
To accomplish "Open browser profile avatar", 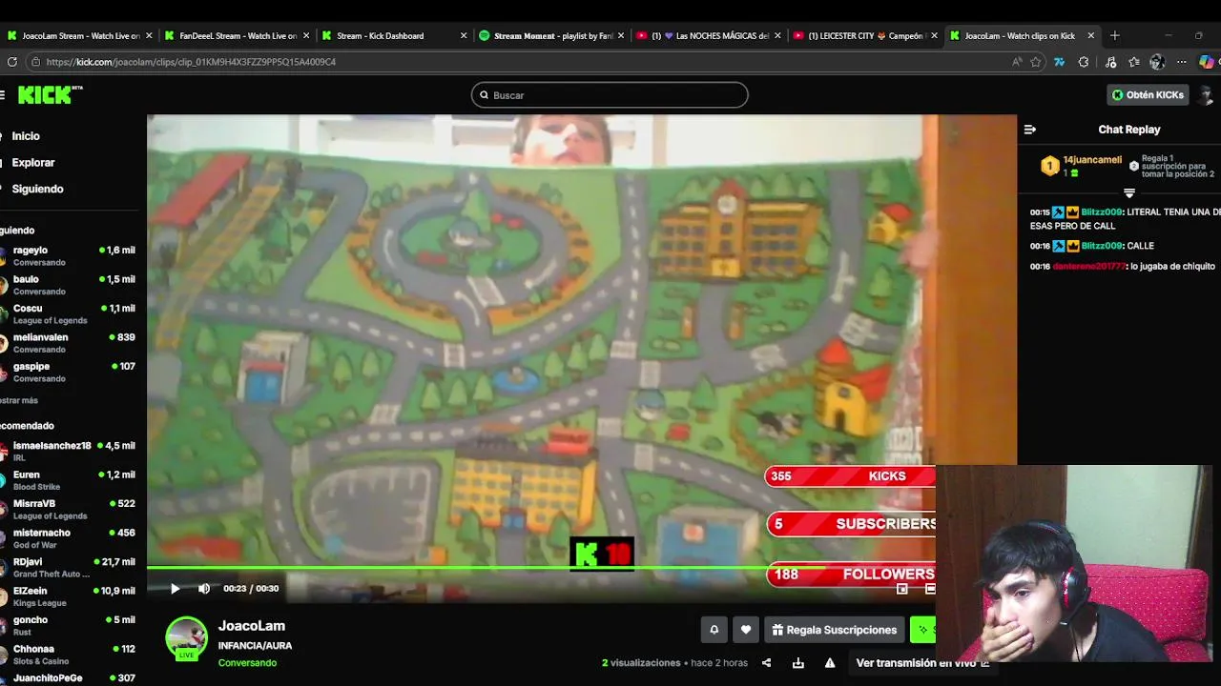I will click(x=1157, y=62).
